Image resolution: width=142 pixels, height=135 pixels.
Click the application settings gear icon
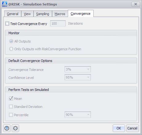point(15,128)
